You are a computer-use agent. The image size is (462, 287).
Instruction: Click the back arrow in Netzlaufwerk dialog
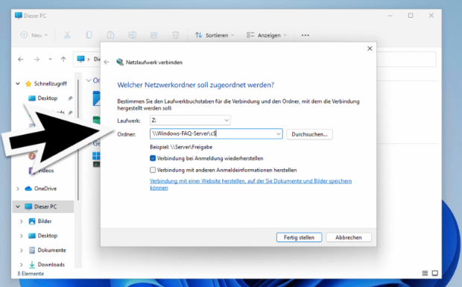107,62
